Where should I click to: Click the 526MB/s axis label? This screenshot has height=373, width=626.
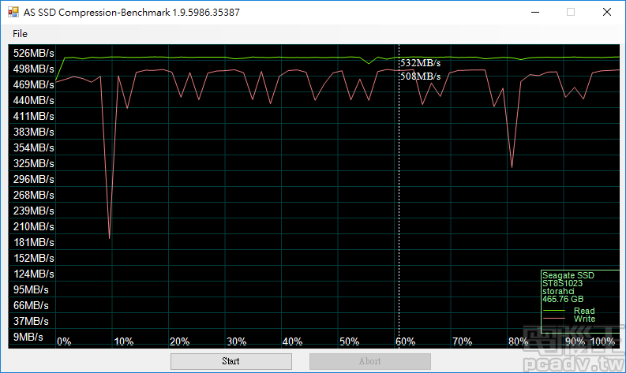tap(33, 53)
